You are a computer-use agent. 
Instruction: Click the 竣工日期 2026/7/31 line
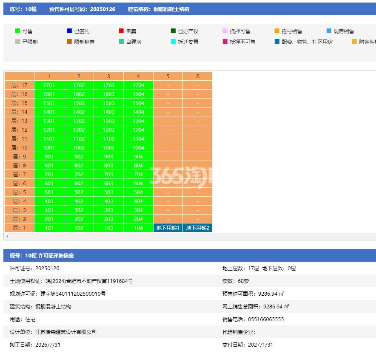(x=35, y=345)
